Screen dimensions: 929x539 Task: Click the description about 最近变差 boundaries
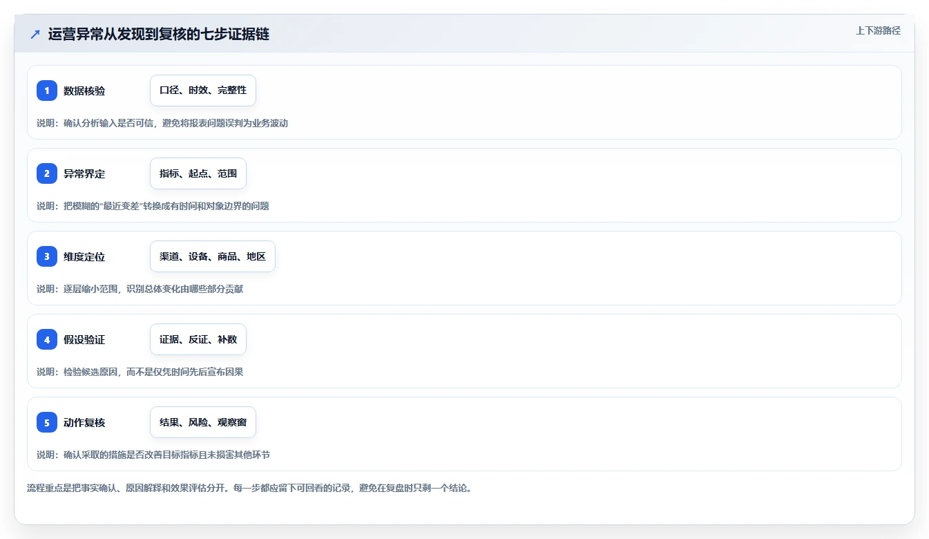[153, 206]
